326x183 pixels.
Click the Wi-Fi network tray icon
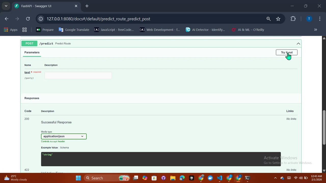296,178
